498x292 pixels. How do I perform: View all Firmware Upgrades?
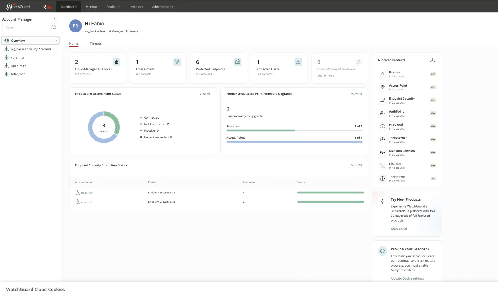356,94
